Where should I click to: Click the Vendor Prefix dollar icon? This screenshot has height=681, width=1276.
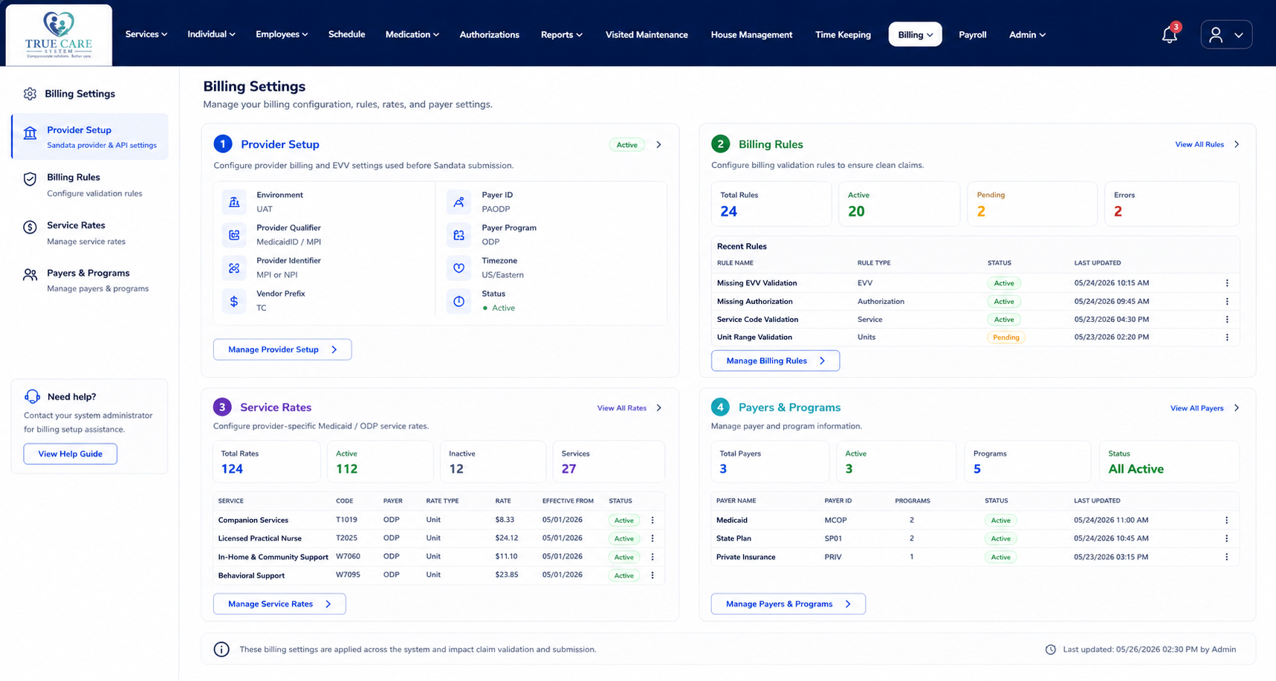[x=234, y=301]
